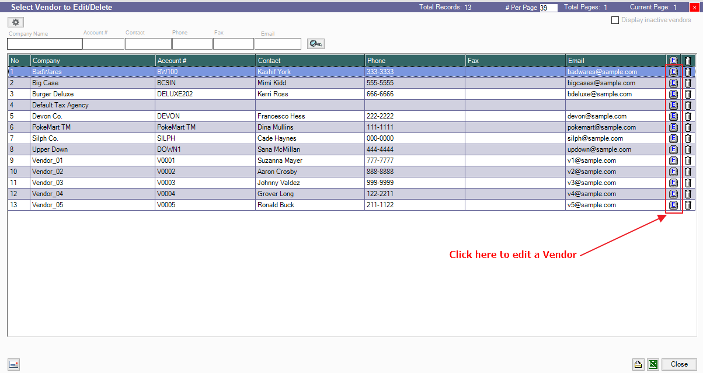The width and height of the screenshot is (703, 373).
Task: Click the print icon beside Excel export
Action: click(x=639, y=364)
